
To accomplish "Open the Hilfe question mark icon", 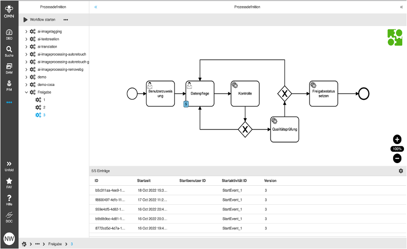I will point(9,200).
